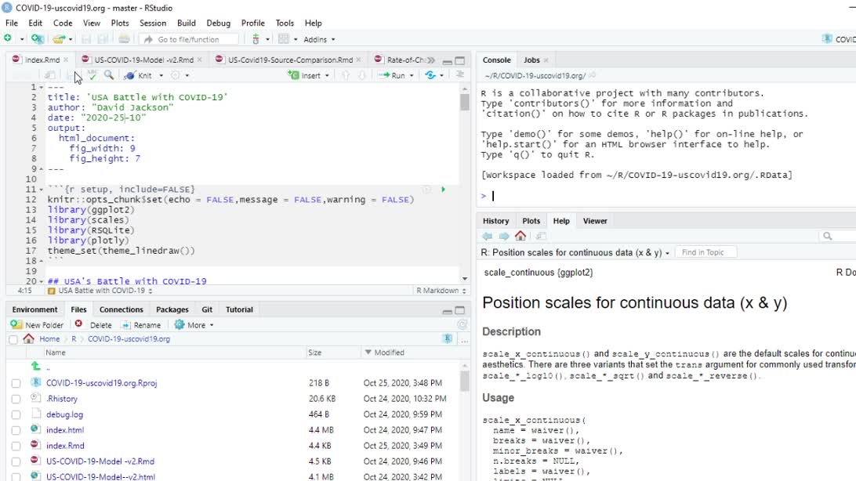
Task: Switch to the Packages tab
Action: [x=172, y=309]
